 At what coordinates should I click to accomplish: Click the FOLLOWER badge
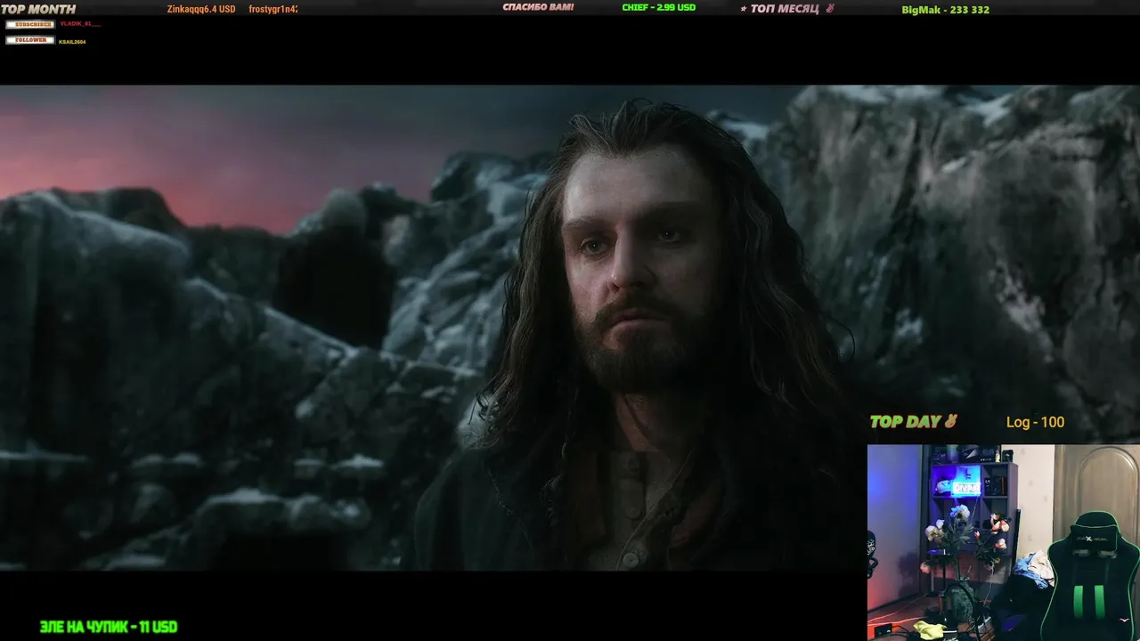pos(30,40)
